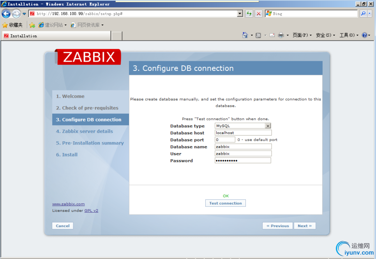Click the Database name zabbix field
376x259 pixels.
pyautogui.click(x=243, y=146)
